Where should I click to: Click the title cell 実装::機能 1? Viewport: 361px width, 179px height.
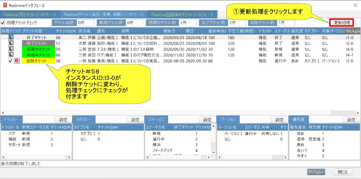click(x=108, y=61)
